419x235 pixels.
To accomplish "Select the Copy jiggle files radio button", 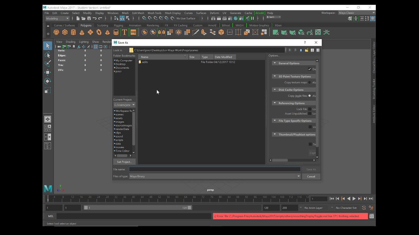I will click(x=310, y=96).
